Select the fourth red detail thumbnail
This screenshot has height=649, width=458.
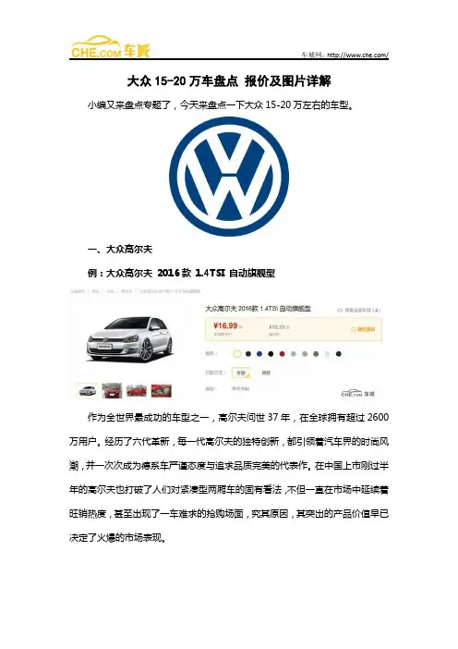162,391
